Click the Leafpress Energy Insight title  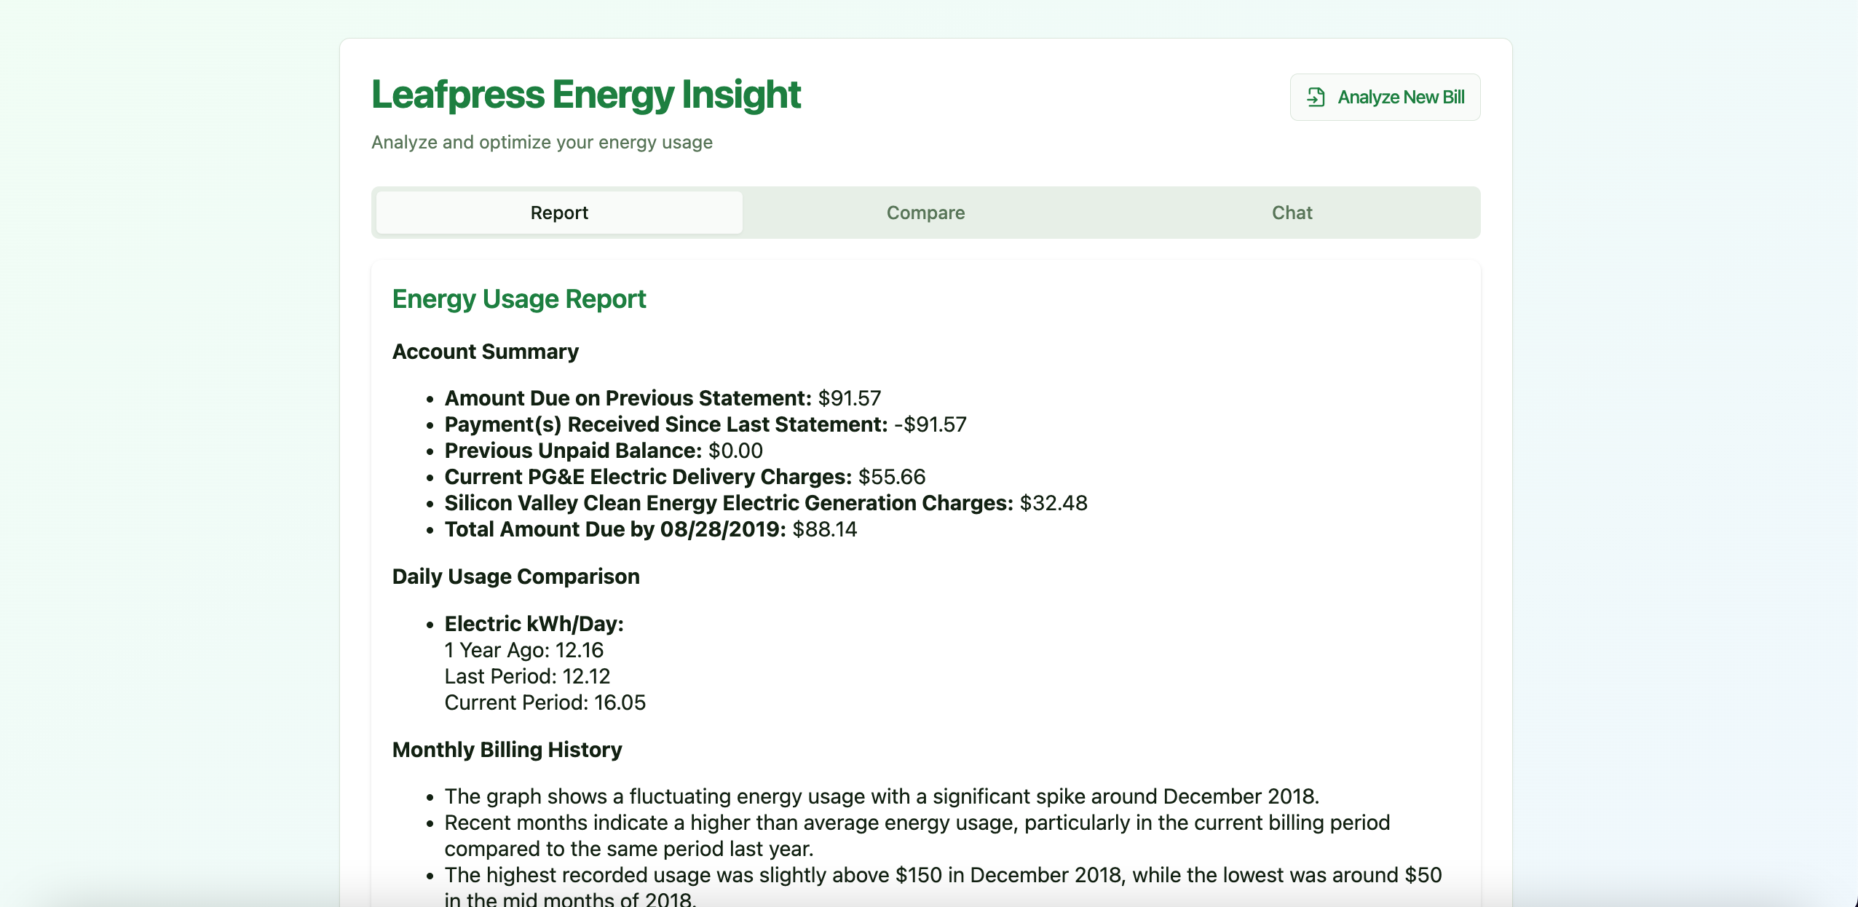coord(585,95)
